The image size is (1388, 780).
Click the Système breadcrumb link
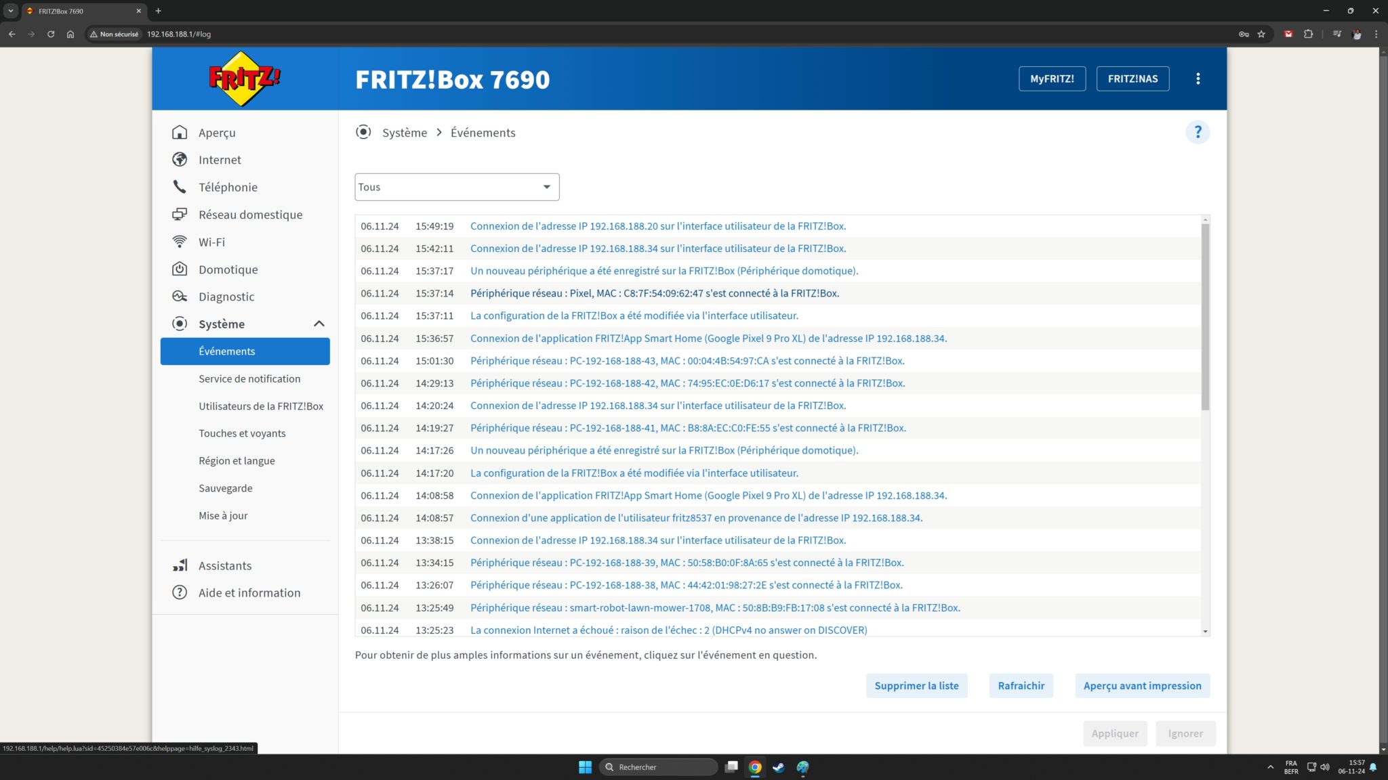point(405,132)
